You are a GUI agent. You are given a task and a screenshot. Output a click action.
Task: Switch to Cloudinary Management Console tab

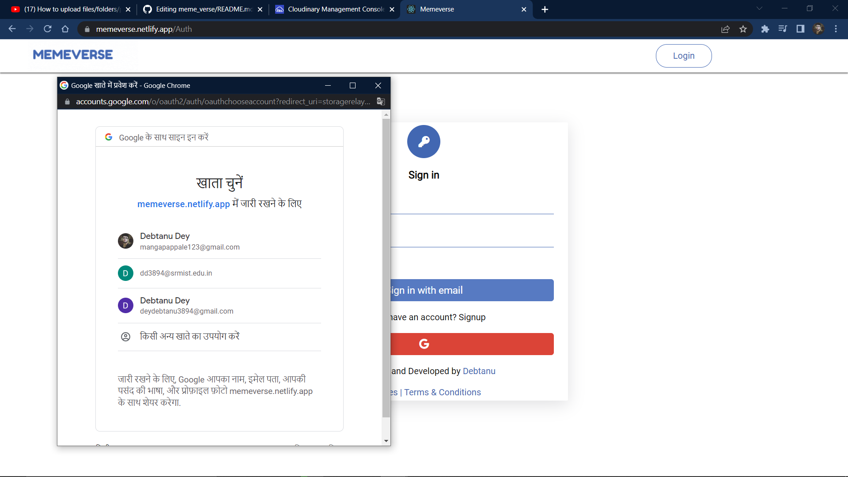point(334,9)
